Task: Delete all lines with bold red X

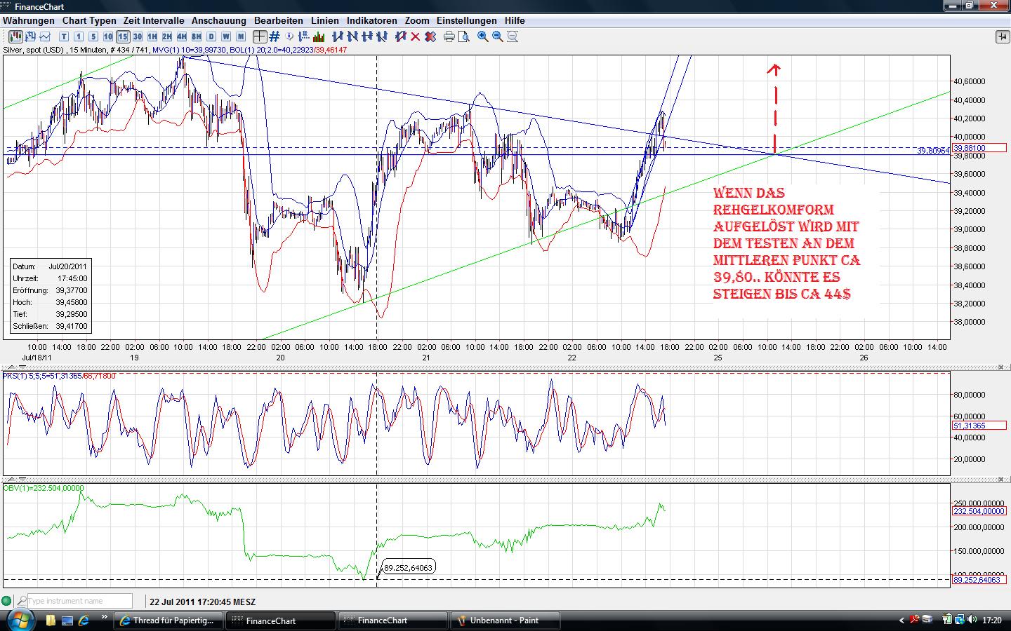Action: click(430, 36)
